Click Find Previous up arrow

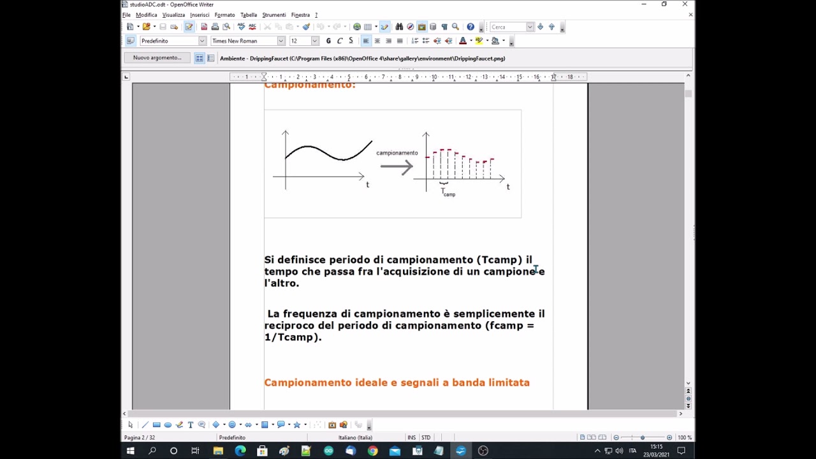tap(551, 27)
